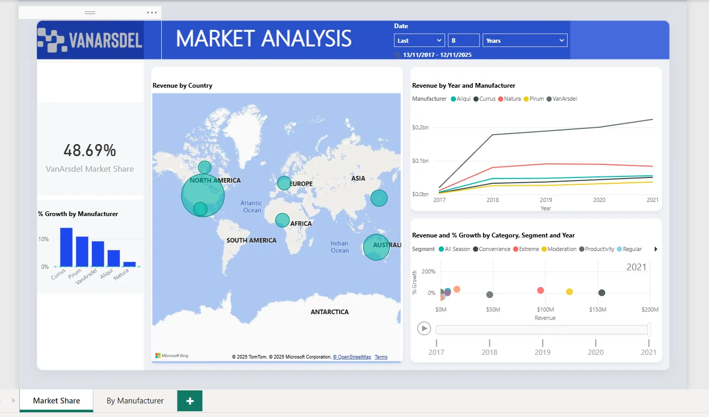
Task: Toggle Productivity in the Segment legend
Action: 596,249
